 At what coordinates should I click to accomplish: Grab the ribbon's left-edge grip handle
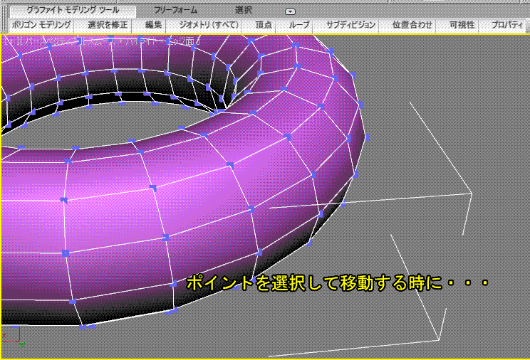click(x=4, y=18)
